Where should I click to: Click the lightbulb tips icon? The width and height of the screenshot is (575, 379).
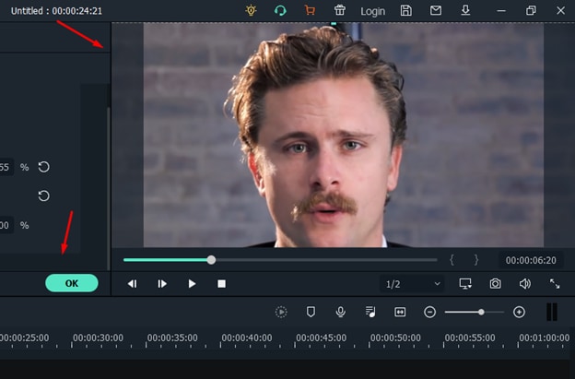click(252, 11)
